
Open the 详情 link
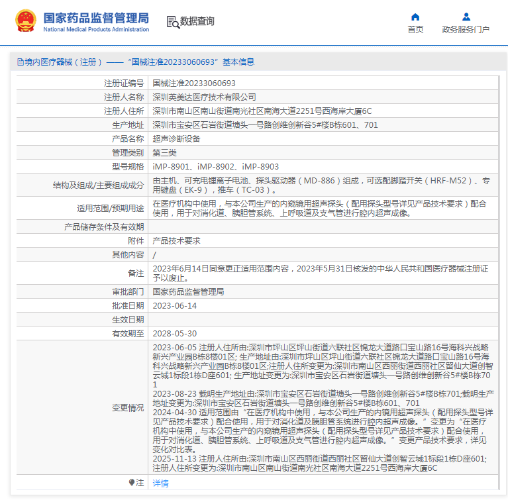click(160, 483)
